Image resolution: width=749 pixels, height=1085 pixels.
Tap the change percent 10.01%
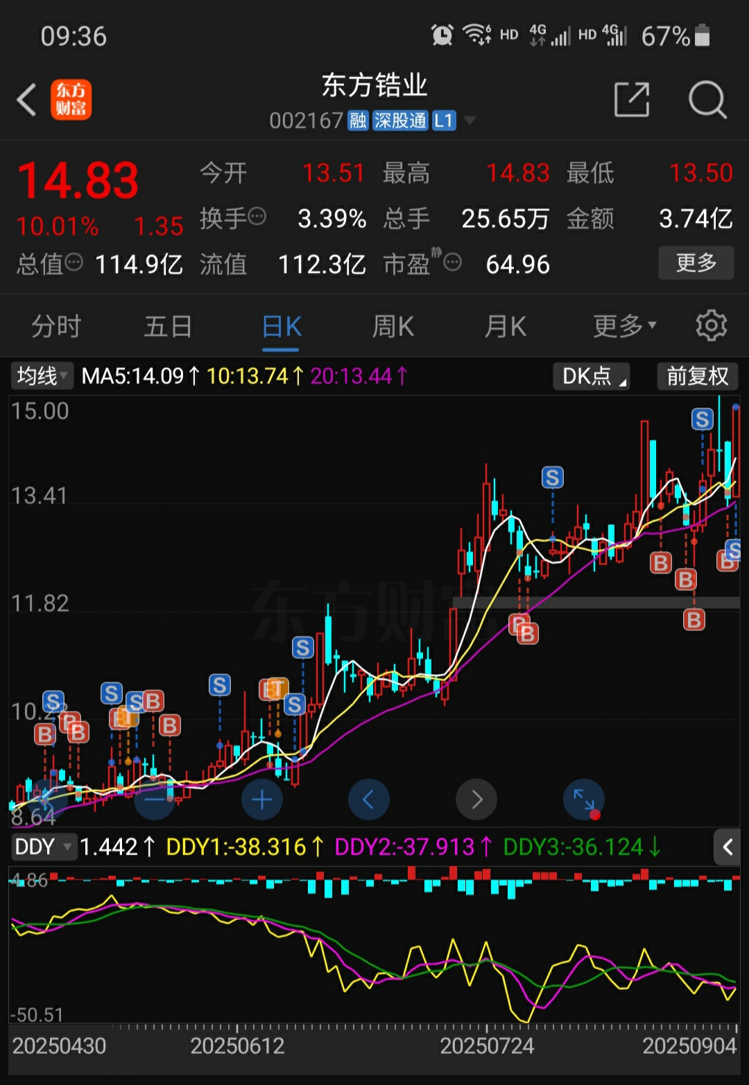tap(58, 226)
